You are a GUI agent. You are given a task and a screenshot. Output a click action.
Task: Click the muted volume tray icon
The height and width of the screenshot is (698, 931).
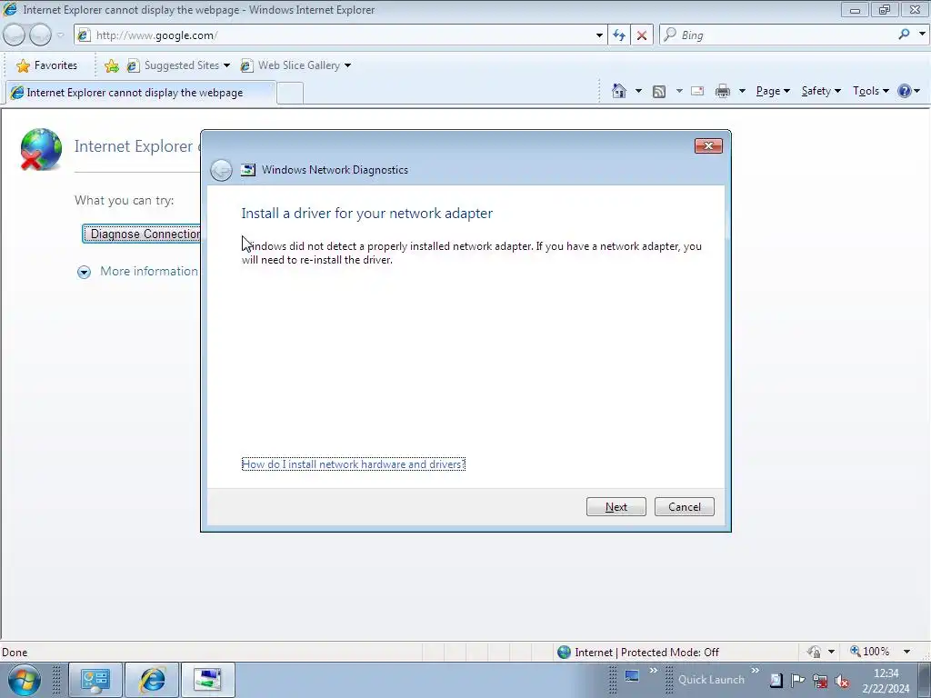842,681
